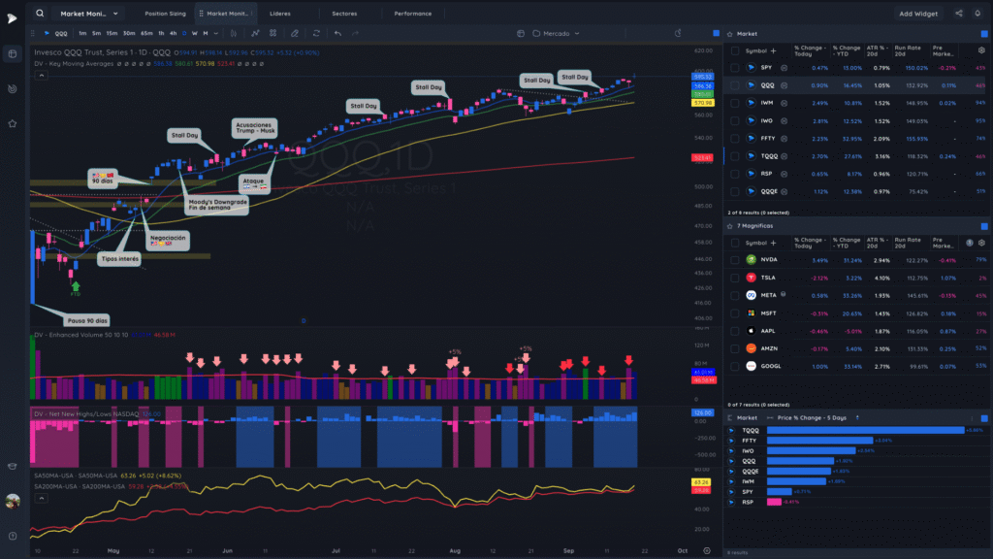Open the notifications bell icon
Image resolution: width=993 pixels, height=559 pixels.
pyautogui.click(x=977, y=14)
